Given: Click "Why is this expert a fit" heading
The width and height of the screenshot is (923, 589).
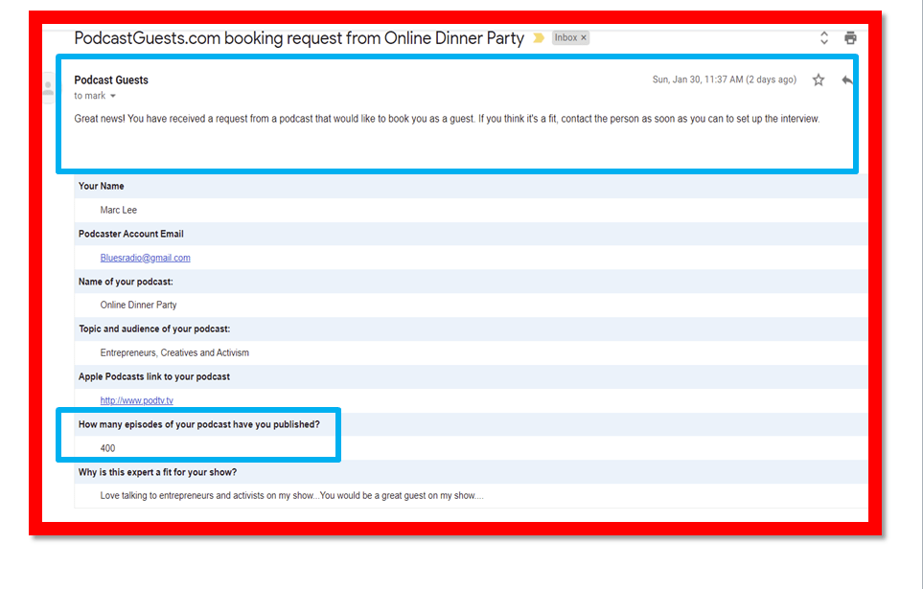Looking at the screenshot, I should click(157, 472).
